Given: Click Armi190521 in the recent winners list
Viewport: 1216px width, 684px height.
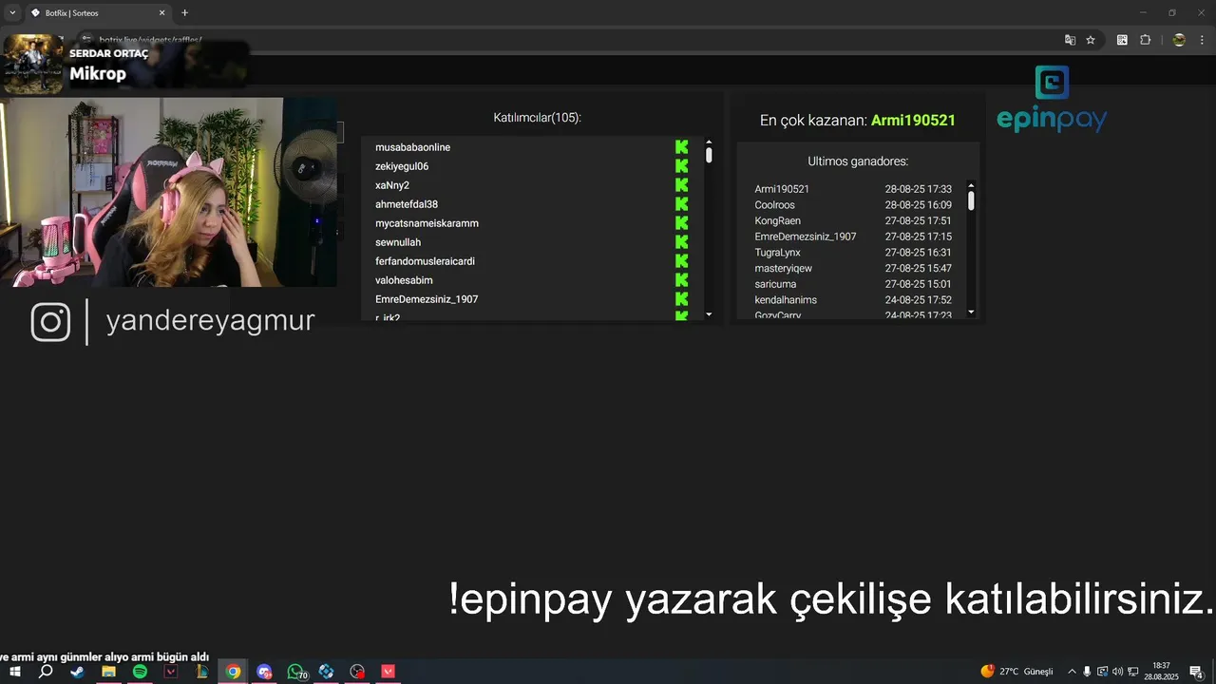Looking at the screenshot, I should 782,189.
